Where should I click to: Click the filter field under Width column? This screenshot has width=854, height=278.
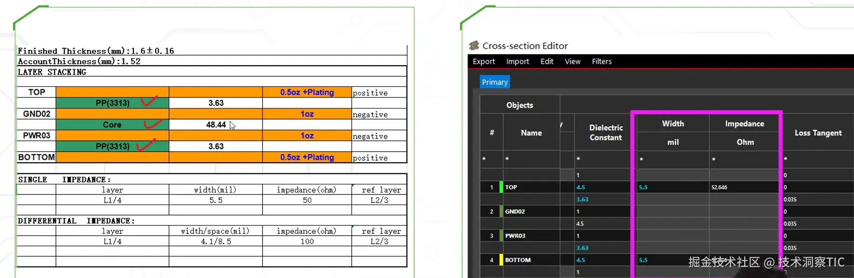[x=673, y=159]
